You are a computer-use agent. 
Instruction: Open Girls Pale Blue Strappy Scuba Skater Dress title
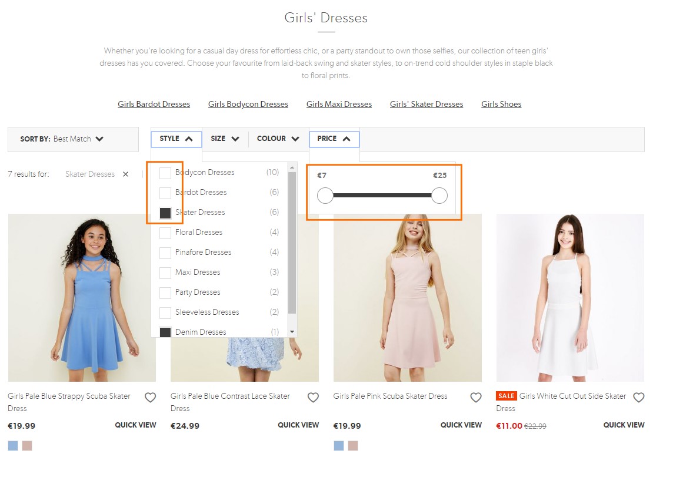69,402
